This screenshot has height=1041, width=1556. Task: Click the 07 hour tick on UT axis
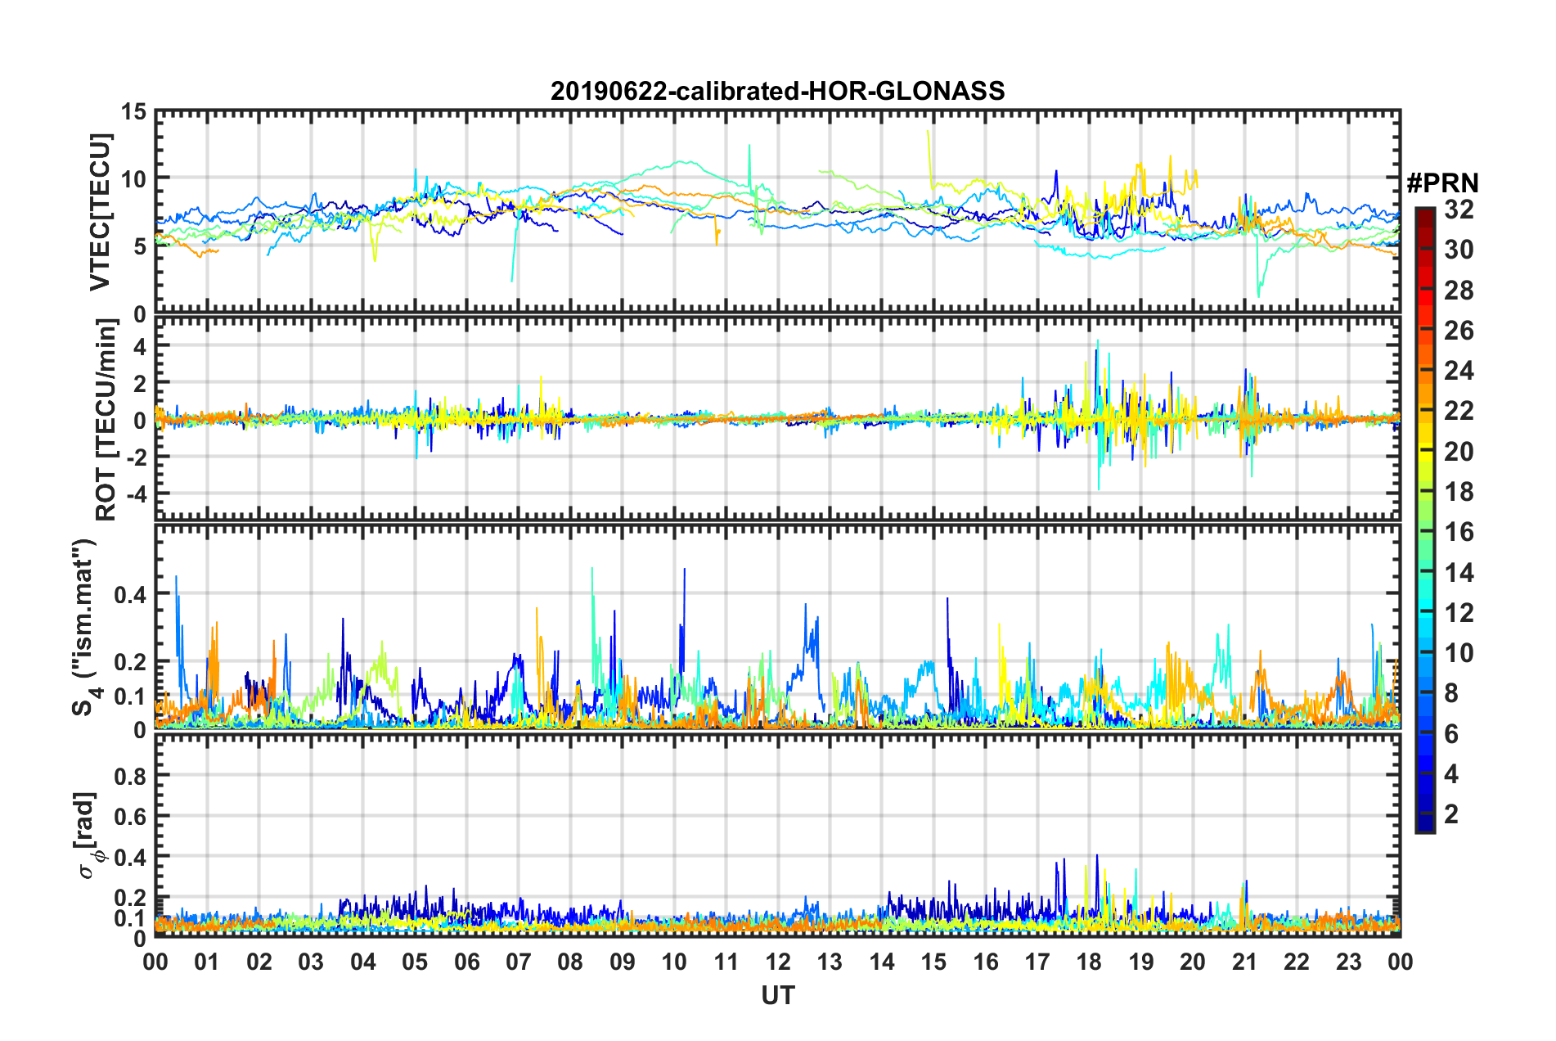[x=519, y=962]
